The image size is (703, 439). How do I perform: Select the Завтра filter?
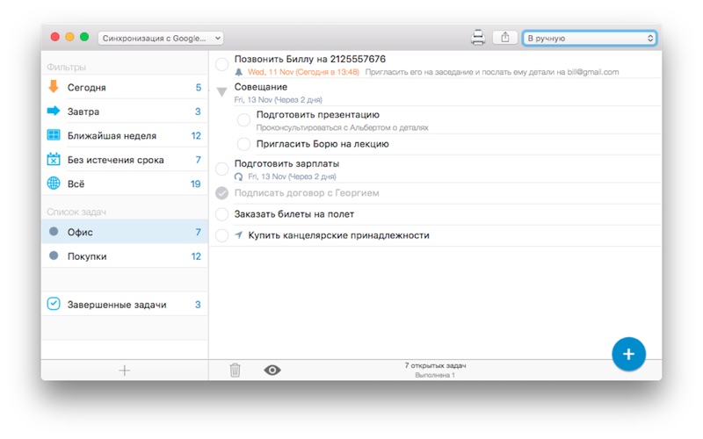tap(125, 112)
